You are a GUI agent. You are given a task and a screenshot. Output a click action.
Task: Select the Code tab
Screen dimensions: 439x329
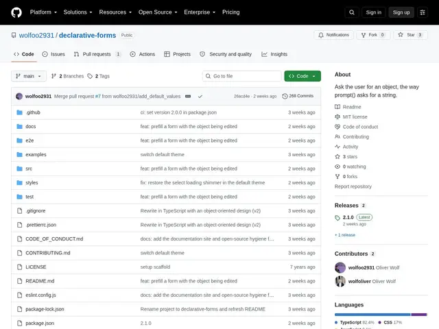click(x=24, y=54)
